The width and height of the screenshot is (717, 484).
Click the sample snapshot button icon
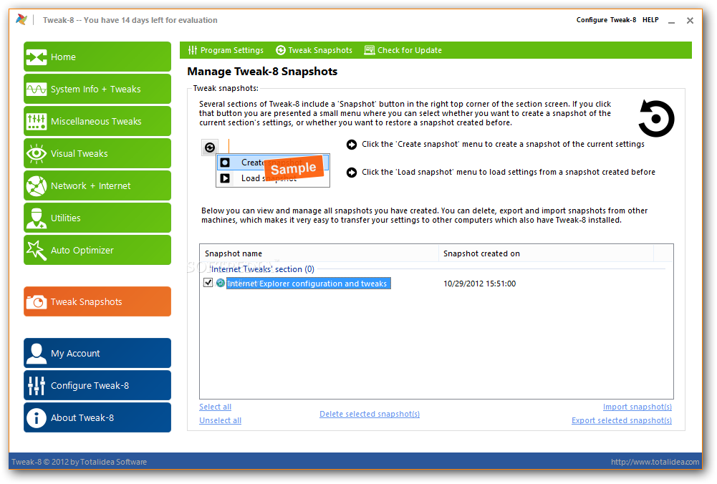[210, 147]
